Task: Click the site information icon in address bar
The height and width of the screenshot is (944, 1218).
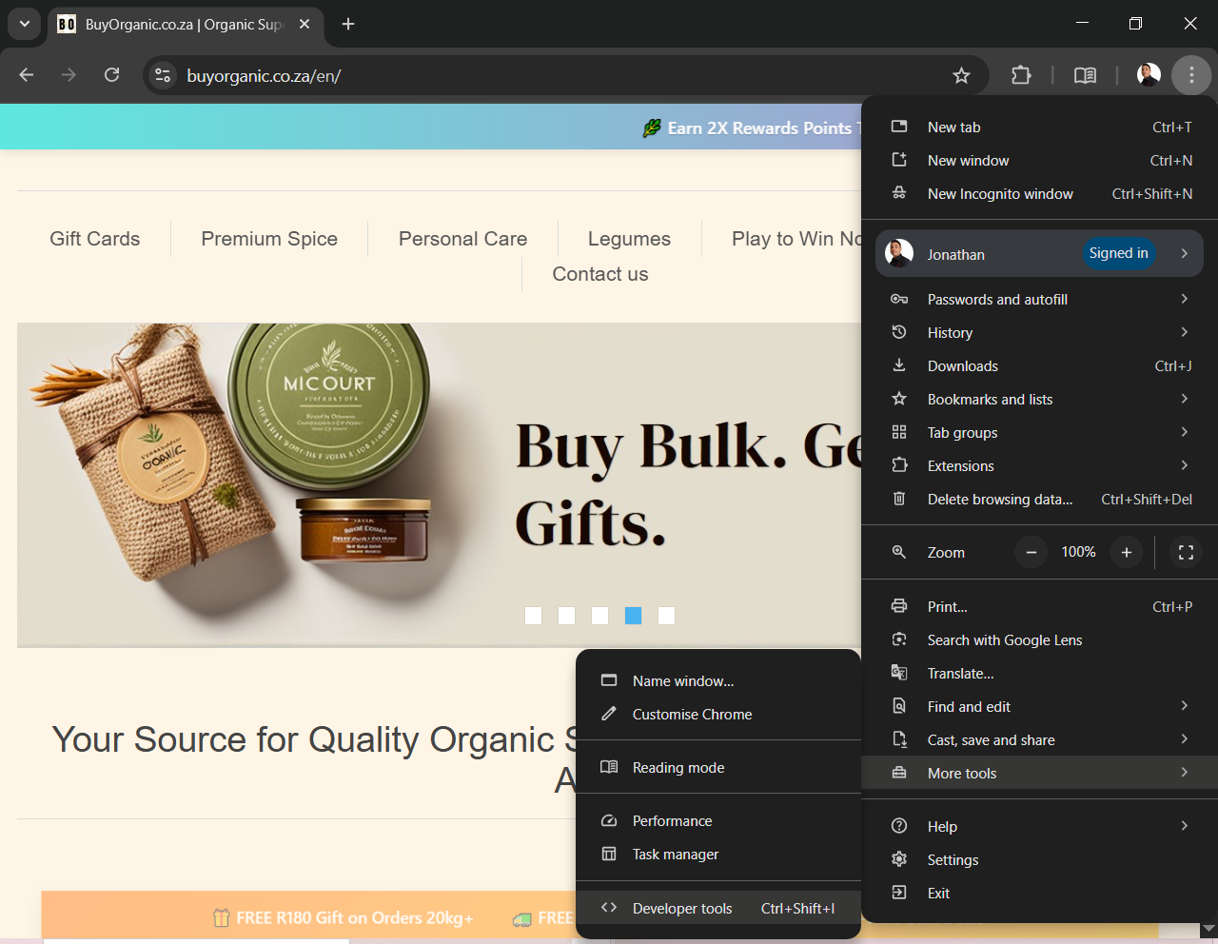Action: click(x=163, y=74)
